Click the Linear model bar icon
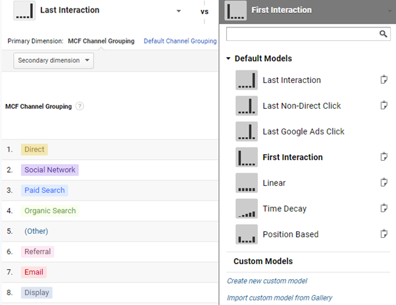 click(x=247, y=182)
